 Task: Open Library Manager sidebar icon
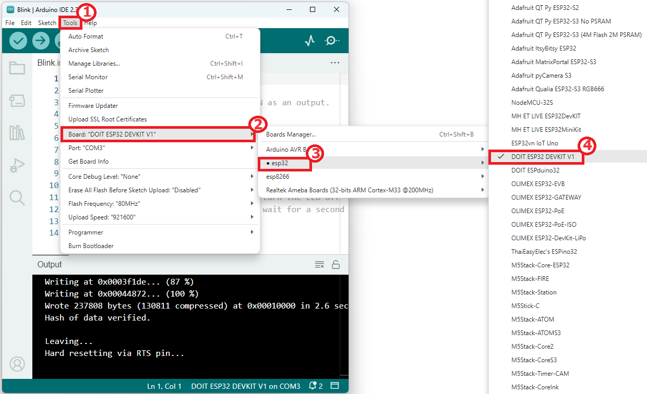(x=17, y=133)
